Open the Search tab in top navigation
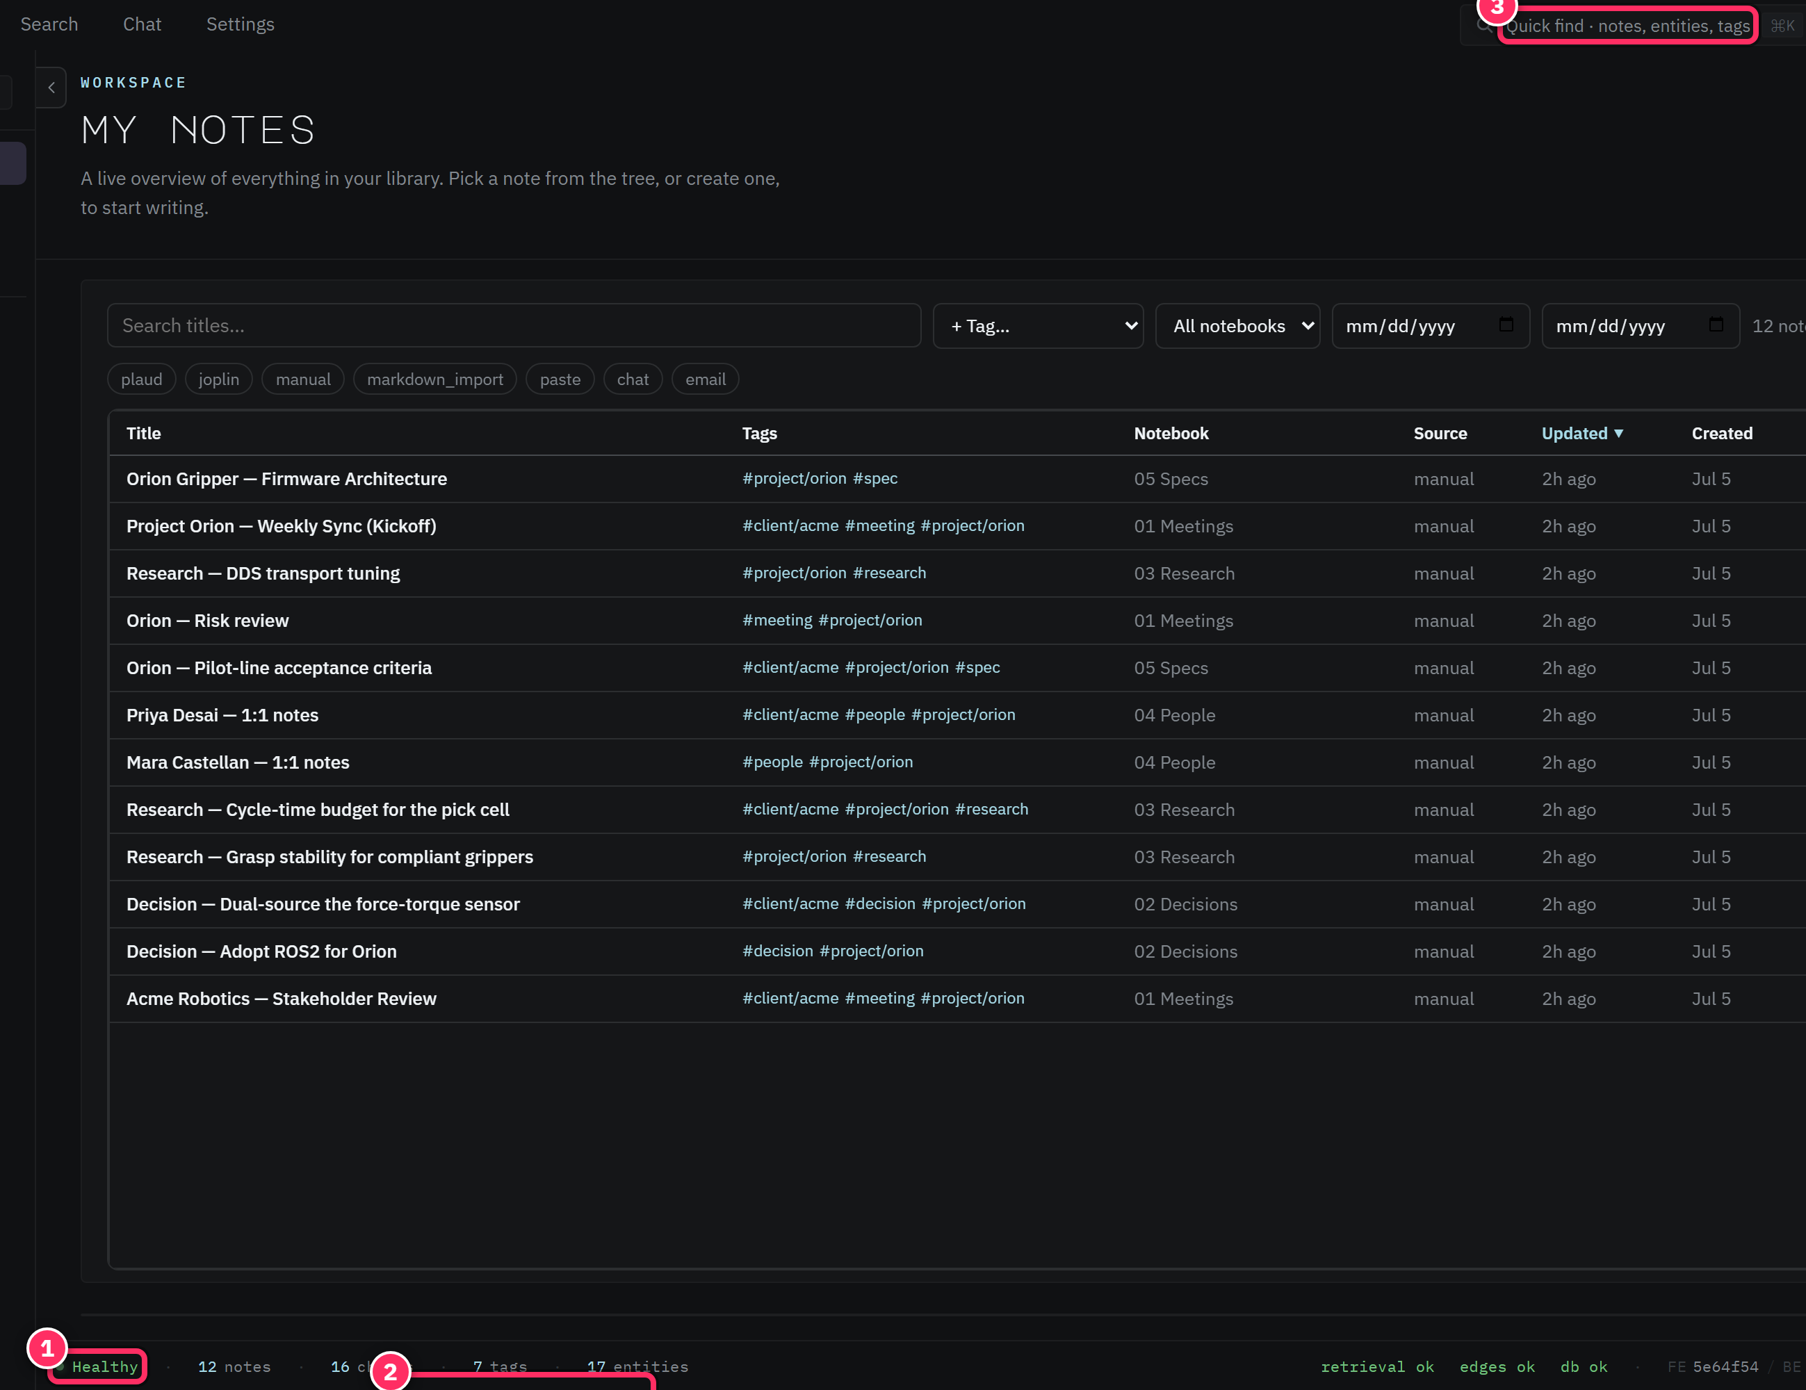Image resolution: width=1806 pixels, height=1390 pixels. pos(49,25)
